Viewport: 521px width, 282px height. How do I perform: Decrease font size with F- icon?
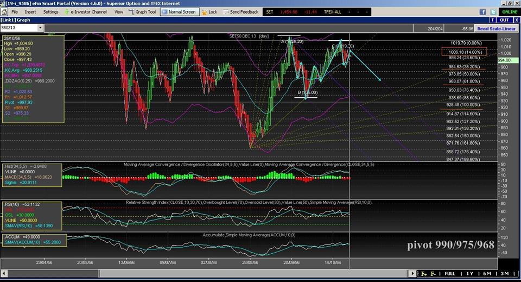coord(434,273)
